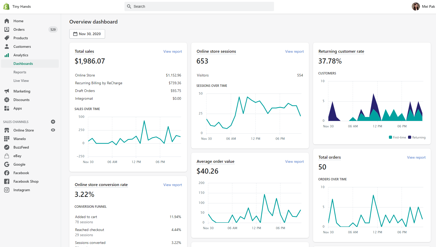This screenshot has height=247, width=436.
Task: Click the Integromat sales row
Action: click(x=128, y=98)
